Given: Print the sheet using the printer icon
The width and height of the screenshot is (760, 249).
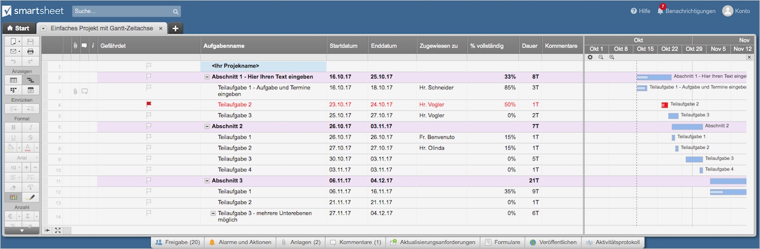Looking at the screenshot, I should click(30, 51).
